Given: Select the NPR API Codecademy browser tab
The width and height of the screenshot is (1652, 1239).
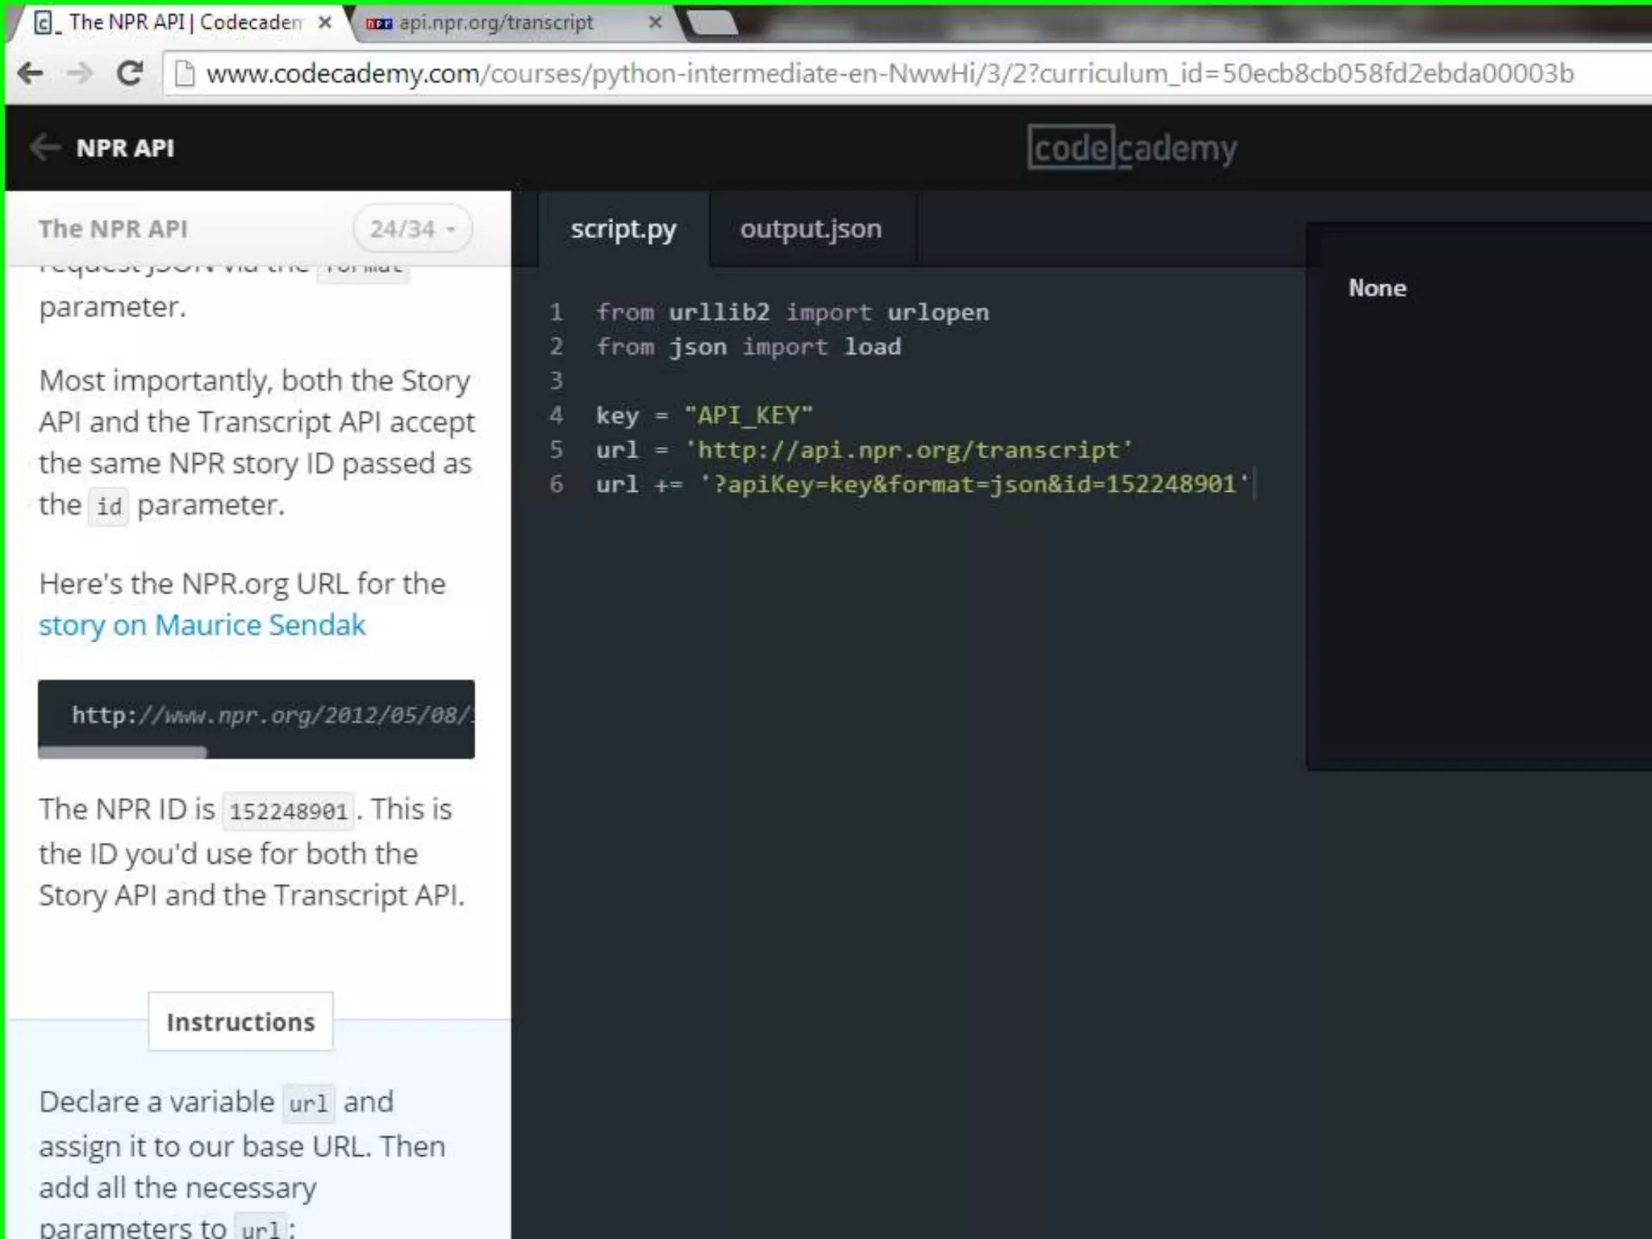Looking at the screenshot, I should click(x=181, y=23).
